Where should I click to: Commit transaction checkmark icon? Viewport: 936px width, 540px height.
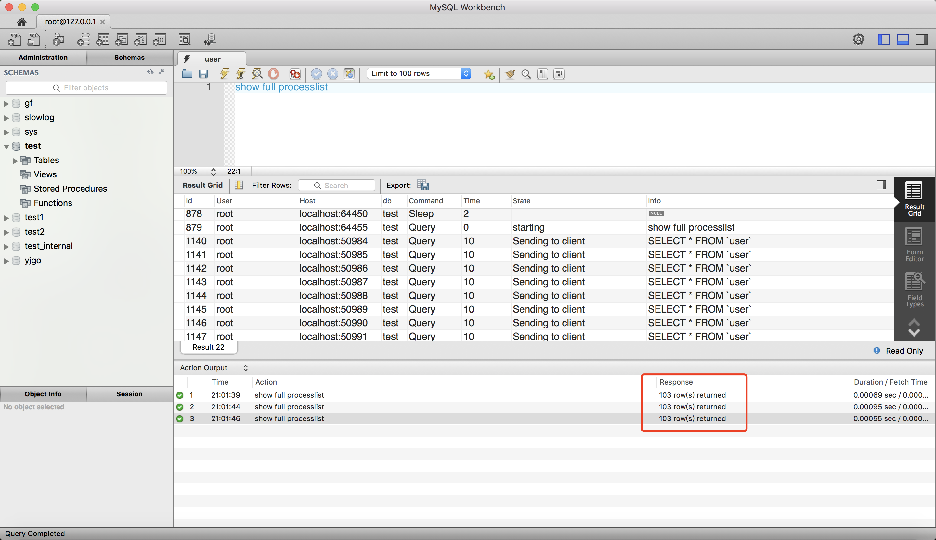click(317, 73)
